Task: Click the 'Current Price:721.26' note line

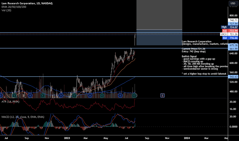Action: tap(193, 49)
